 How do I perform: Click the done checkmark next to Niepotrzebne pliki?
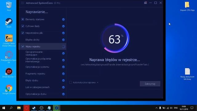(63, 33)
